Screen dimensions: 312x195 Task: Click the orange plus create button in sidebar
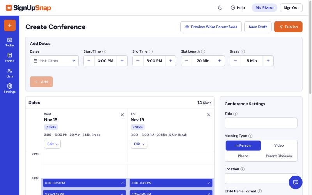[9, 25]
